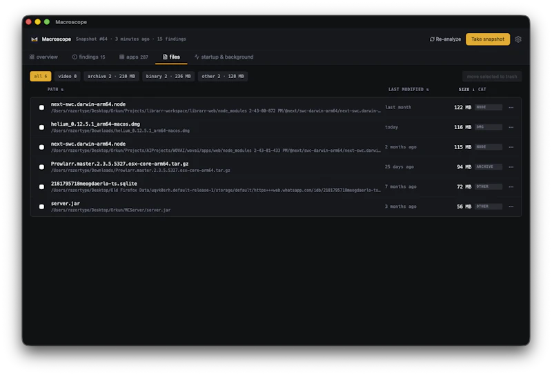Open the apps 287 tab
Screen dimensions: 552x375
pos(134,57)
